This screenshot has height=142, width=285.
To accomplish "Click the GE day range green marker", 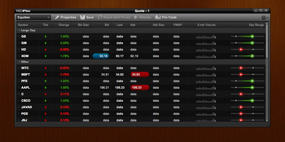I will 252,36.
